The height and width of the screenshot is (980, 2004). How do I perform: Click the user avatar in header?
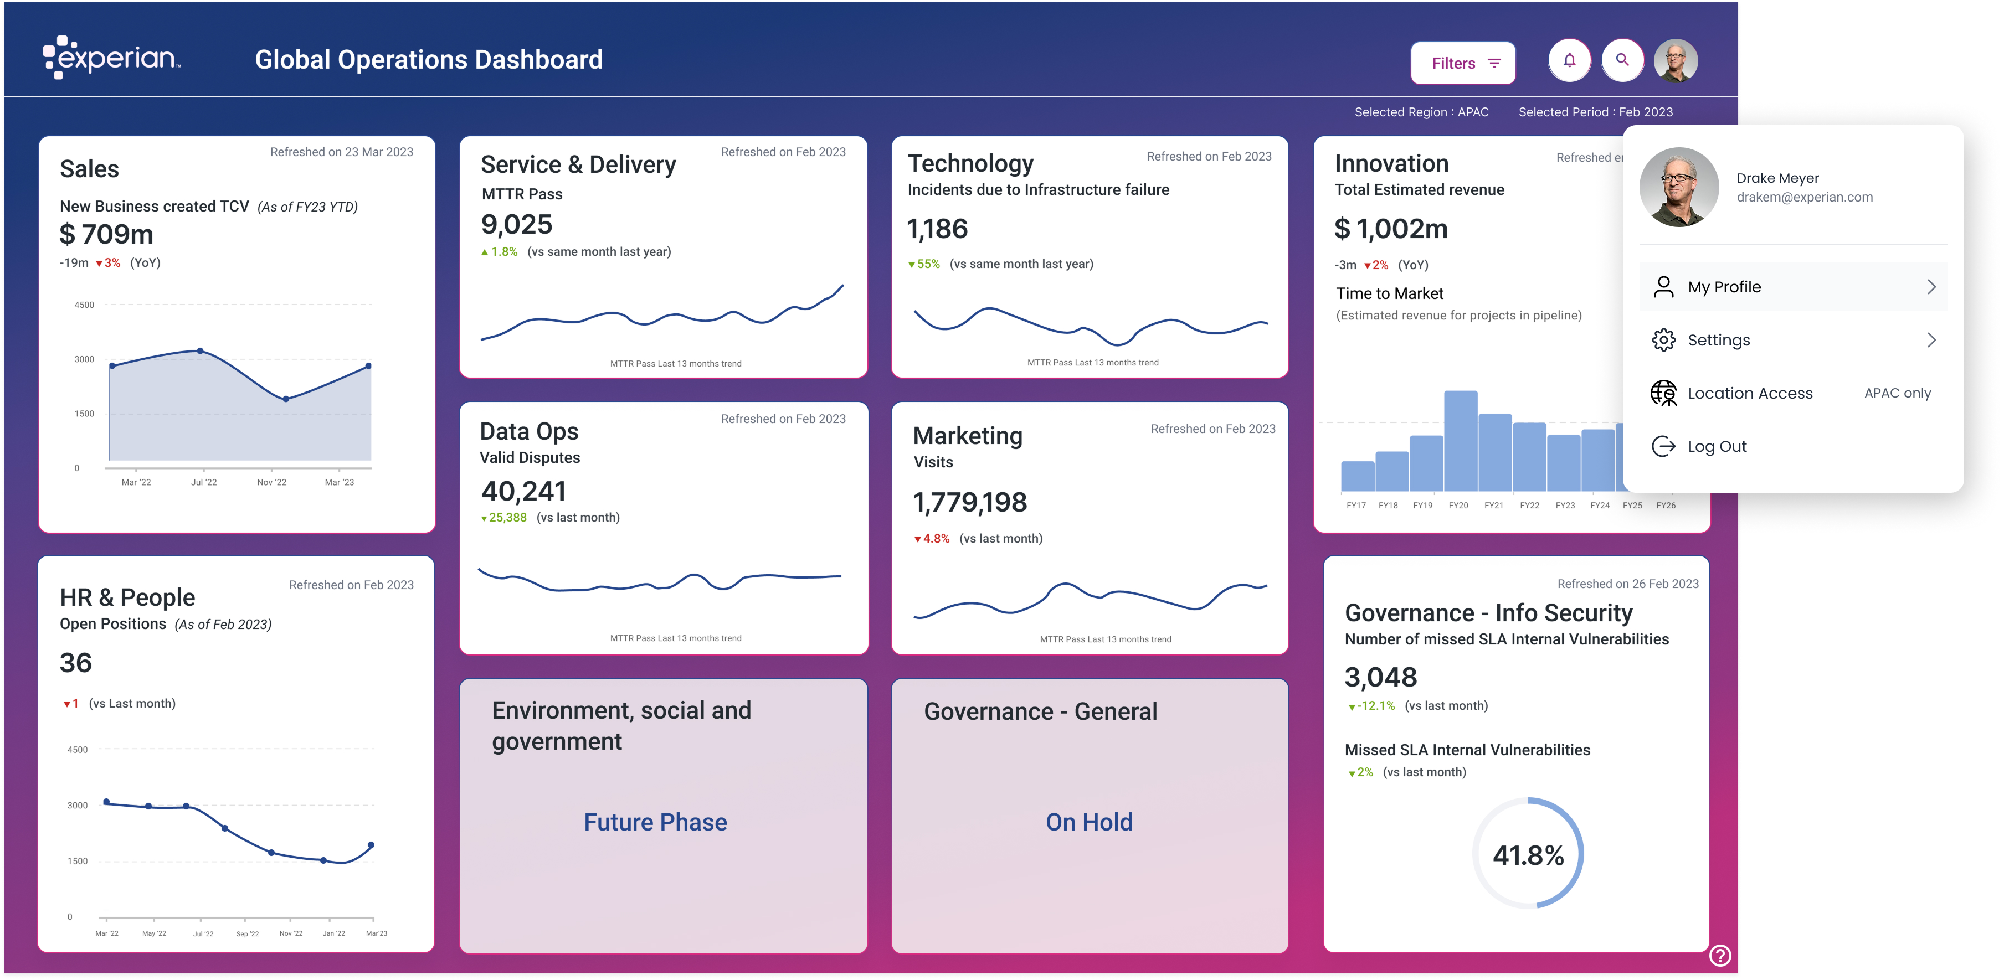click(x=1675, y=61)
